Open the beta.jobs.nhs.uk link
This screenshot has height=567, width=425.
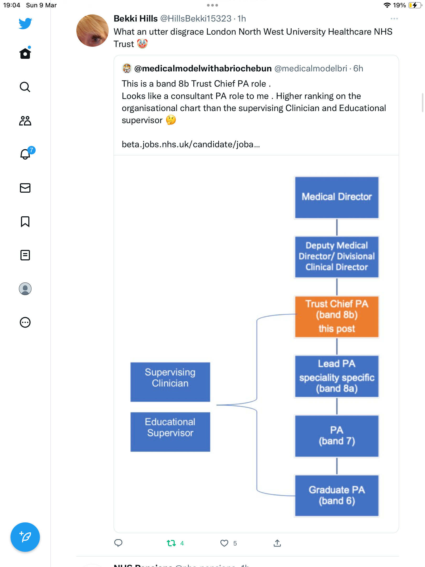click(x=191, y=144)
